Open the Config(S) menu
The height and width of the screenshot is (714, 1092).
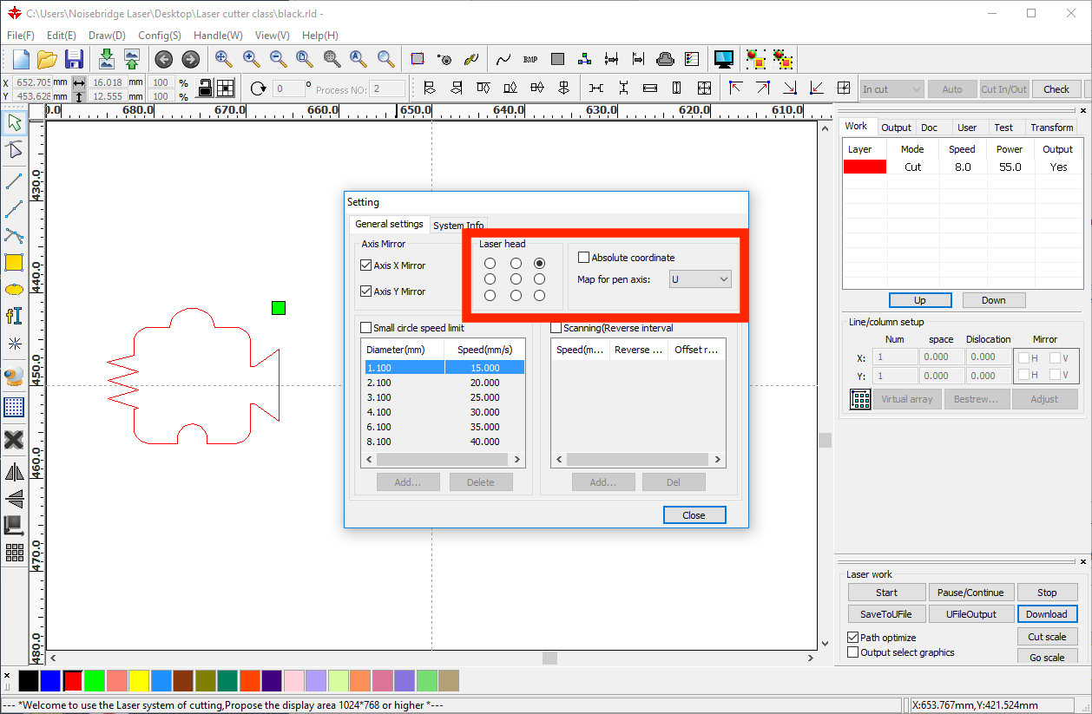[159, 36]
